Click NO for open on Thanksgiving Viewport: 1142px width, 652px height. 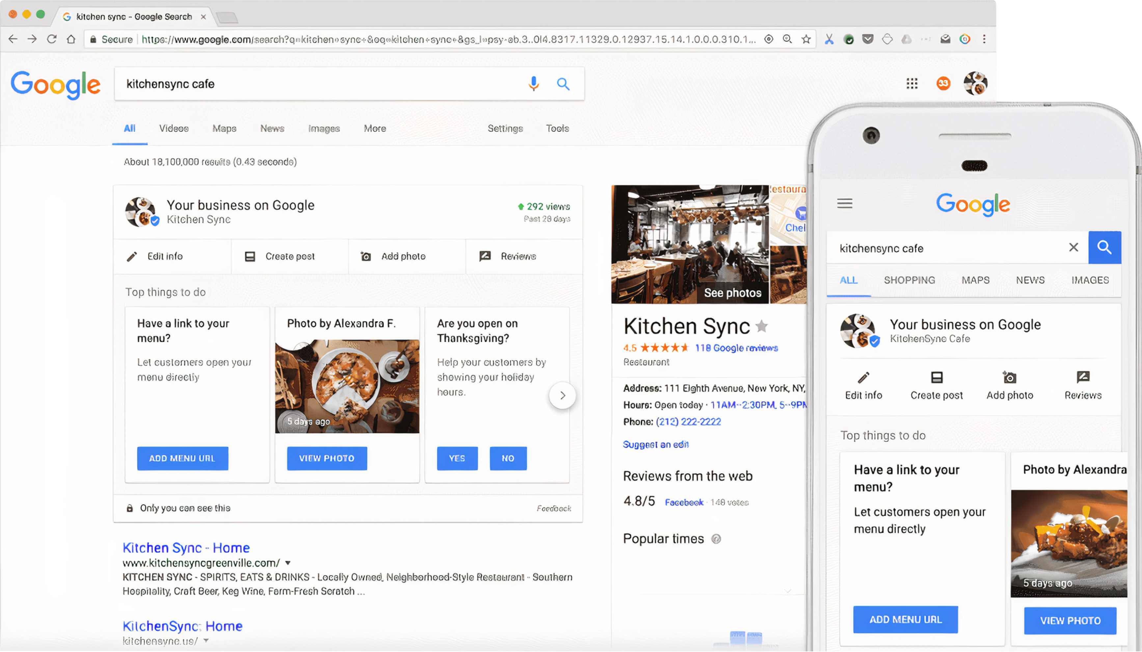point(507,458)
